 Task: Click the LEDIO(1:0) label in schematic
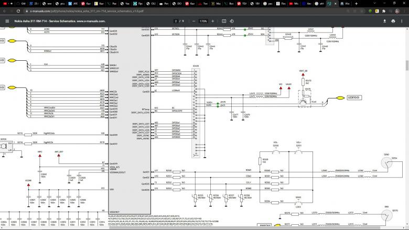tap(354, 97)
